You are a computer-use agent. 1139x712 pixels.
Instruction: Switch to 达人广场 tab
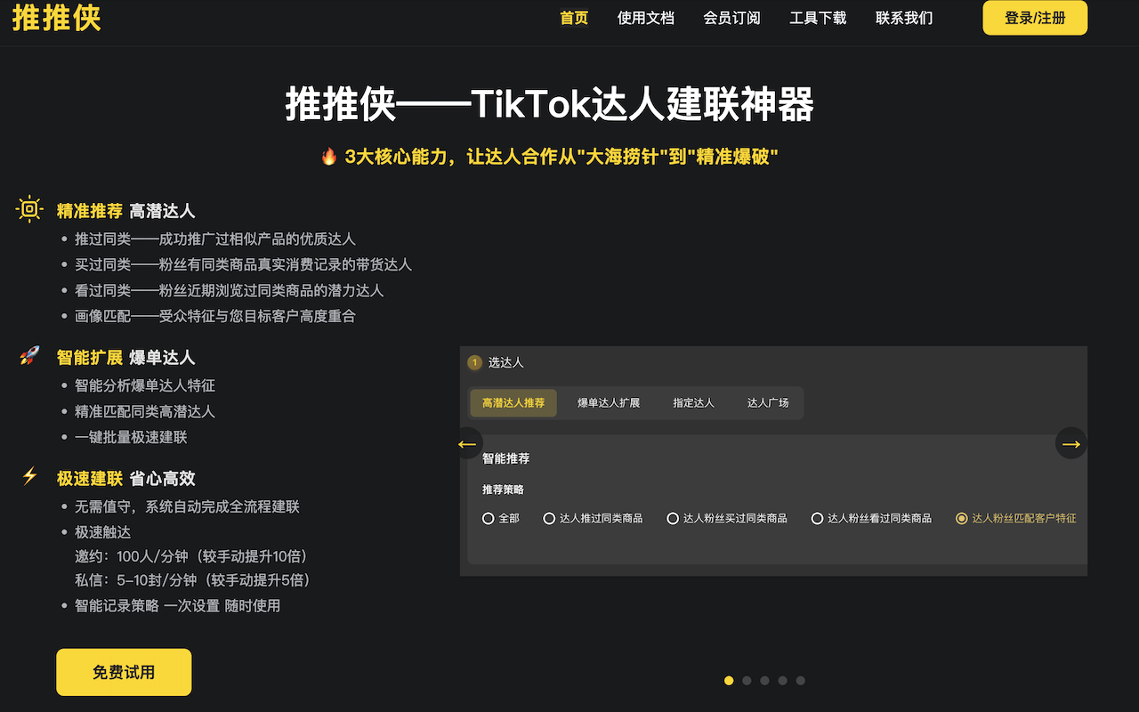pos(768,403)
